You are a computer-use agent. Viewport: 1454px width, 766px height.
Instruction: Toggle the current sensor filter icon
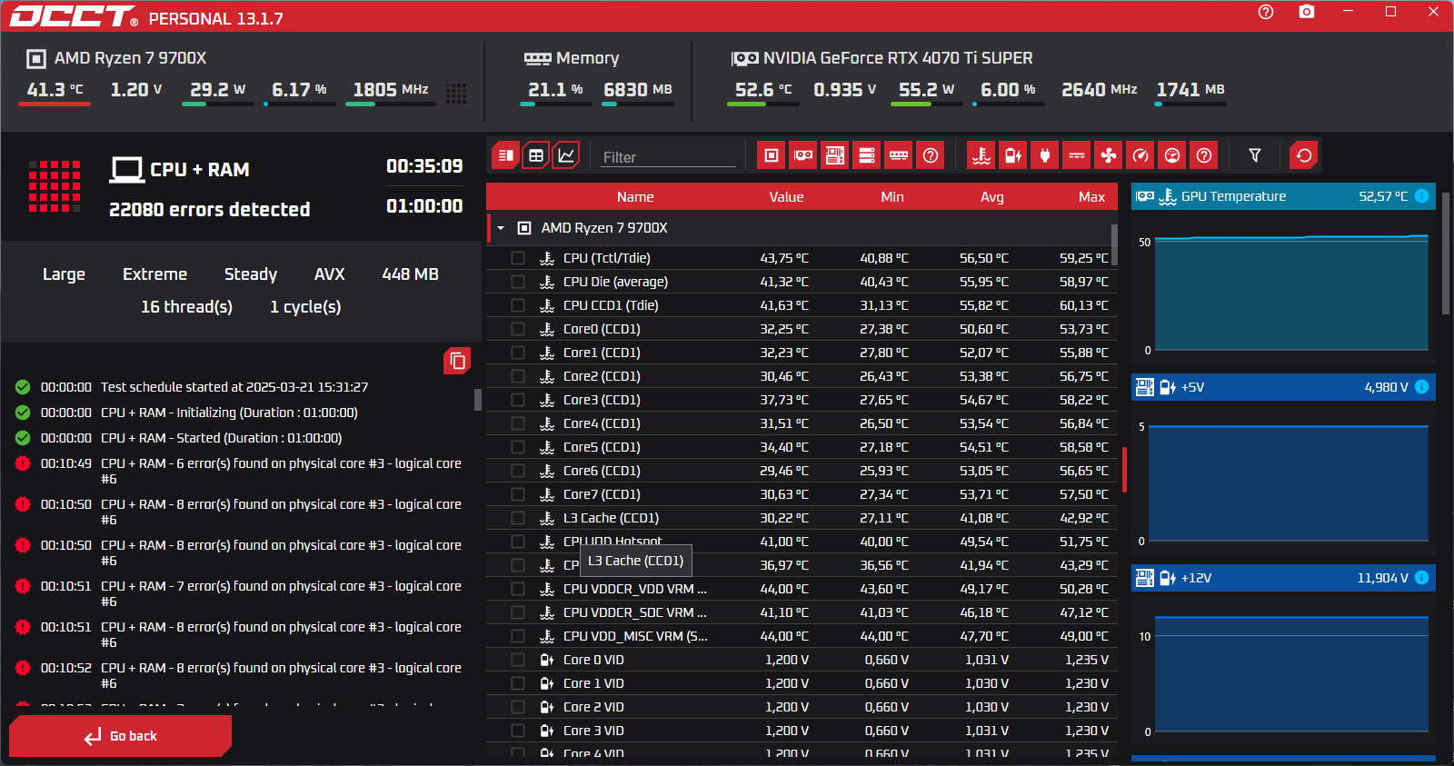click(x=1077, y=155)
